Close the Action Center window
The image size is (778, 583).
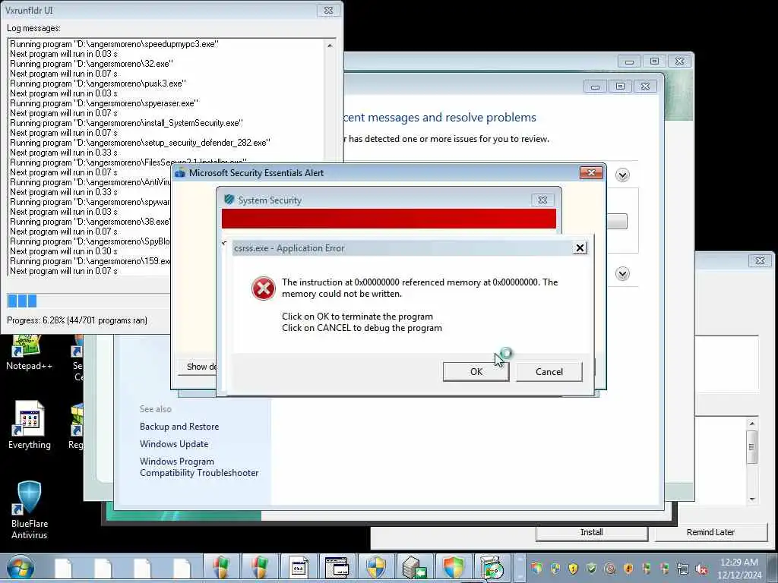pos(645,87)
